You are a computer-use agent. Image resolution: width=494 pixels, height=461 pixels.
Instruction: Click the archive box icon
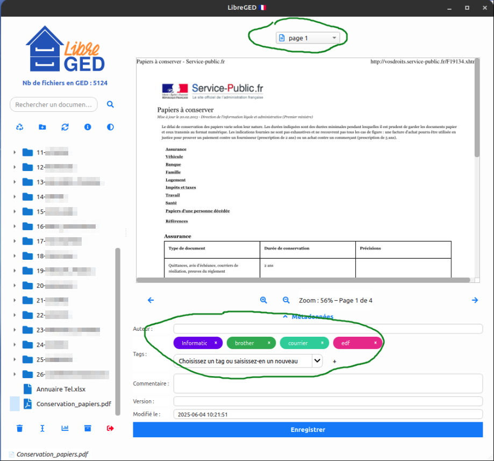88,428
